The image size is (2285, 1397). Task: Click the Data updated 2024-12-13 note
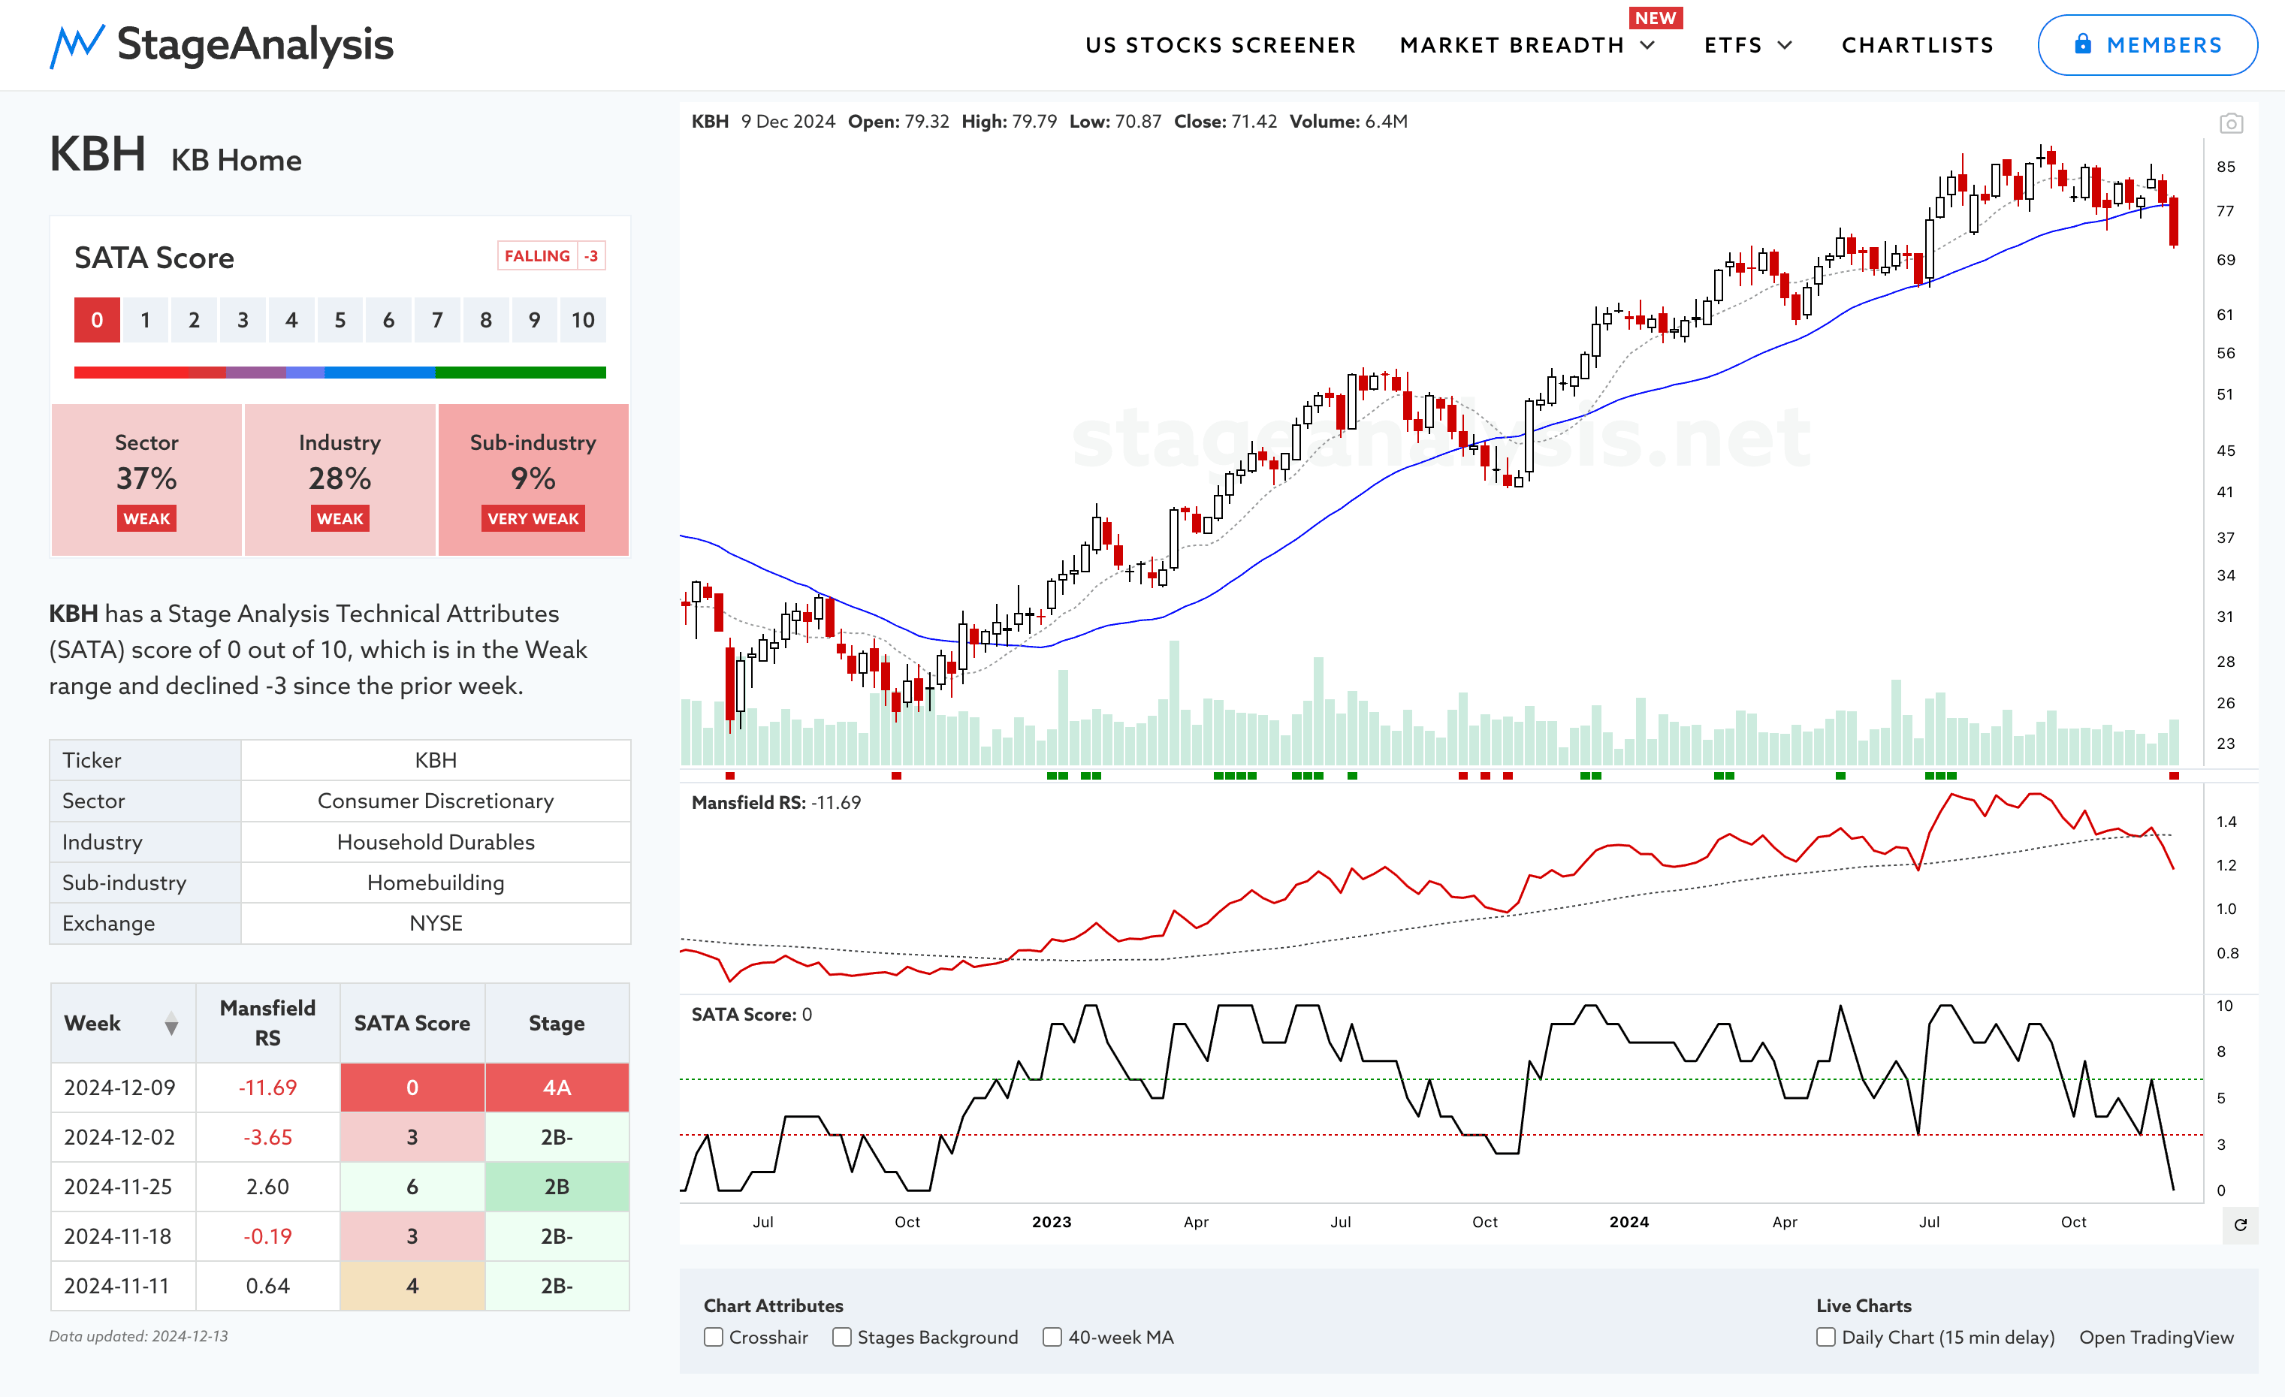pyautogui.click(x=138, y=1336)
